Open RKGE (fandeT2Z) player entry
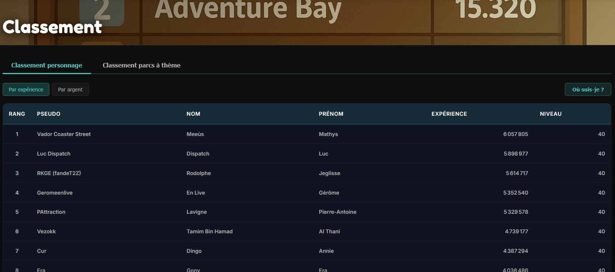 (59, 173)
